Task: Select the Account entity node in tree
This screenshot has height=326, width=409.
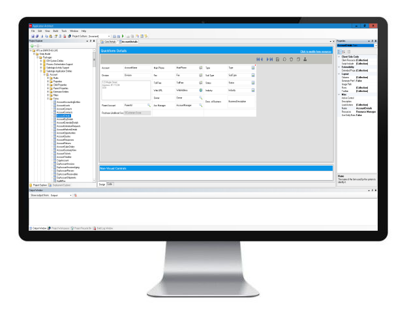Action: 53,74
